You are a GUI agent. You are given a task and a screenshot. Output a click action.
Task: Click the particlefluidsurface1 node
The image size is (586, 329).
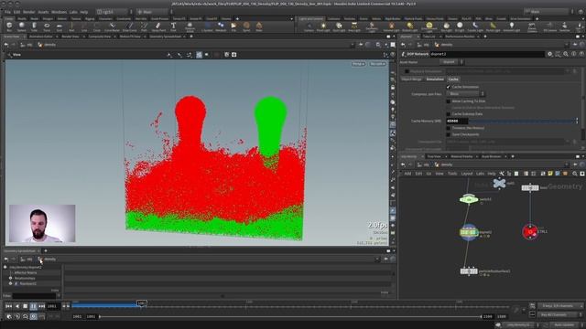pyautogui.click(x=469, y=271)
